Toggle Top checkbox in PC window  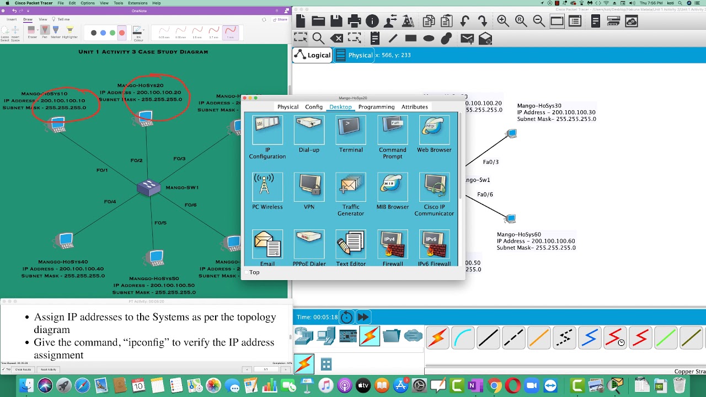(x=247, y=272)
